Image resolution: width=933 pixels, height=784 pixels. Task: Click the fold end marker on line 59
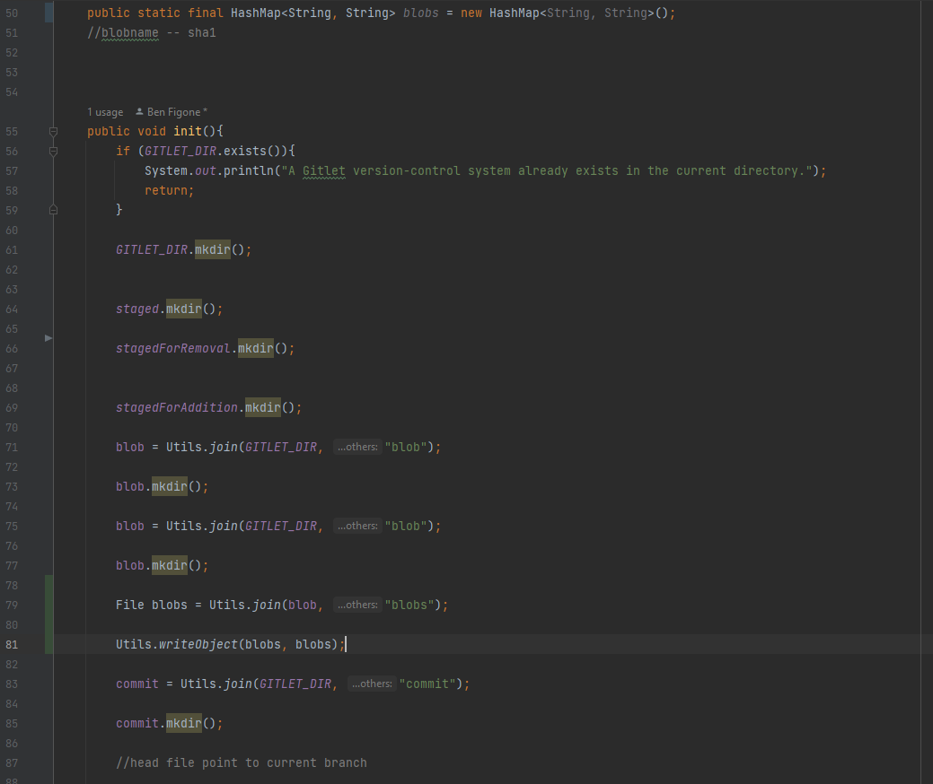pos(53,210)
